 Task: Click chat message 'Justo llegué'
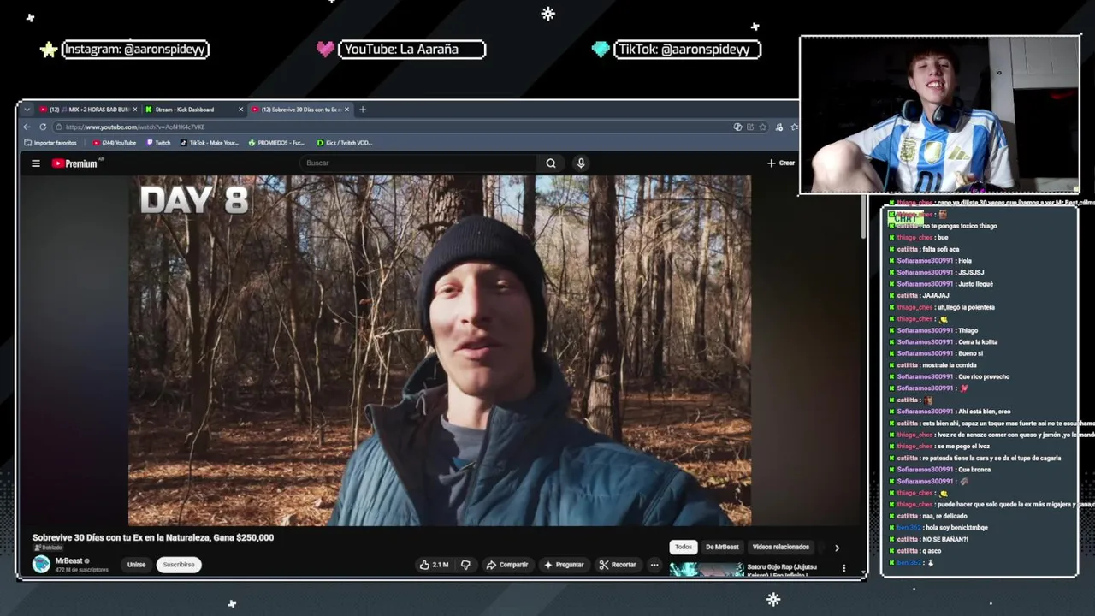pyautogui.click(x=975, y=284)
